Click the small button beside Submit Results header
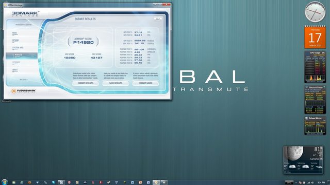 pyautogui.click(x=157, y=19)
